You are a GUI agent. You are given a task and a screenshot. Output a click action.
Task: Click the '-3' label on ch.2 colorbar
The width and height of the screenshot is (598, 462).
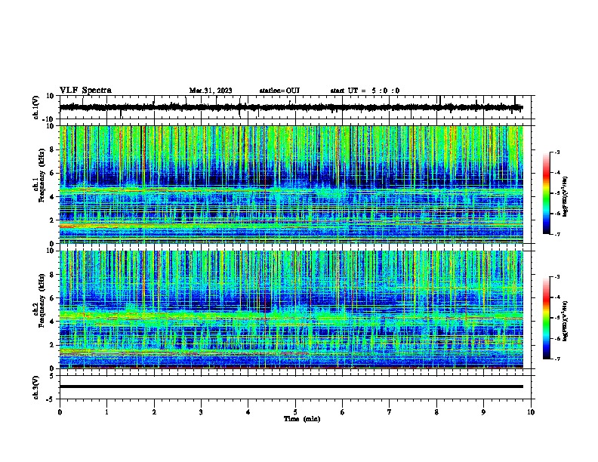coord(556,277)
